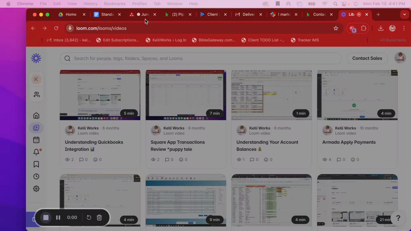The width and height of the screenshot is (411, 231).
Task: Open the Profiles menu
Action: tap(139, 4)
